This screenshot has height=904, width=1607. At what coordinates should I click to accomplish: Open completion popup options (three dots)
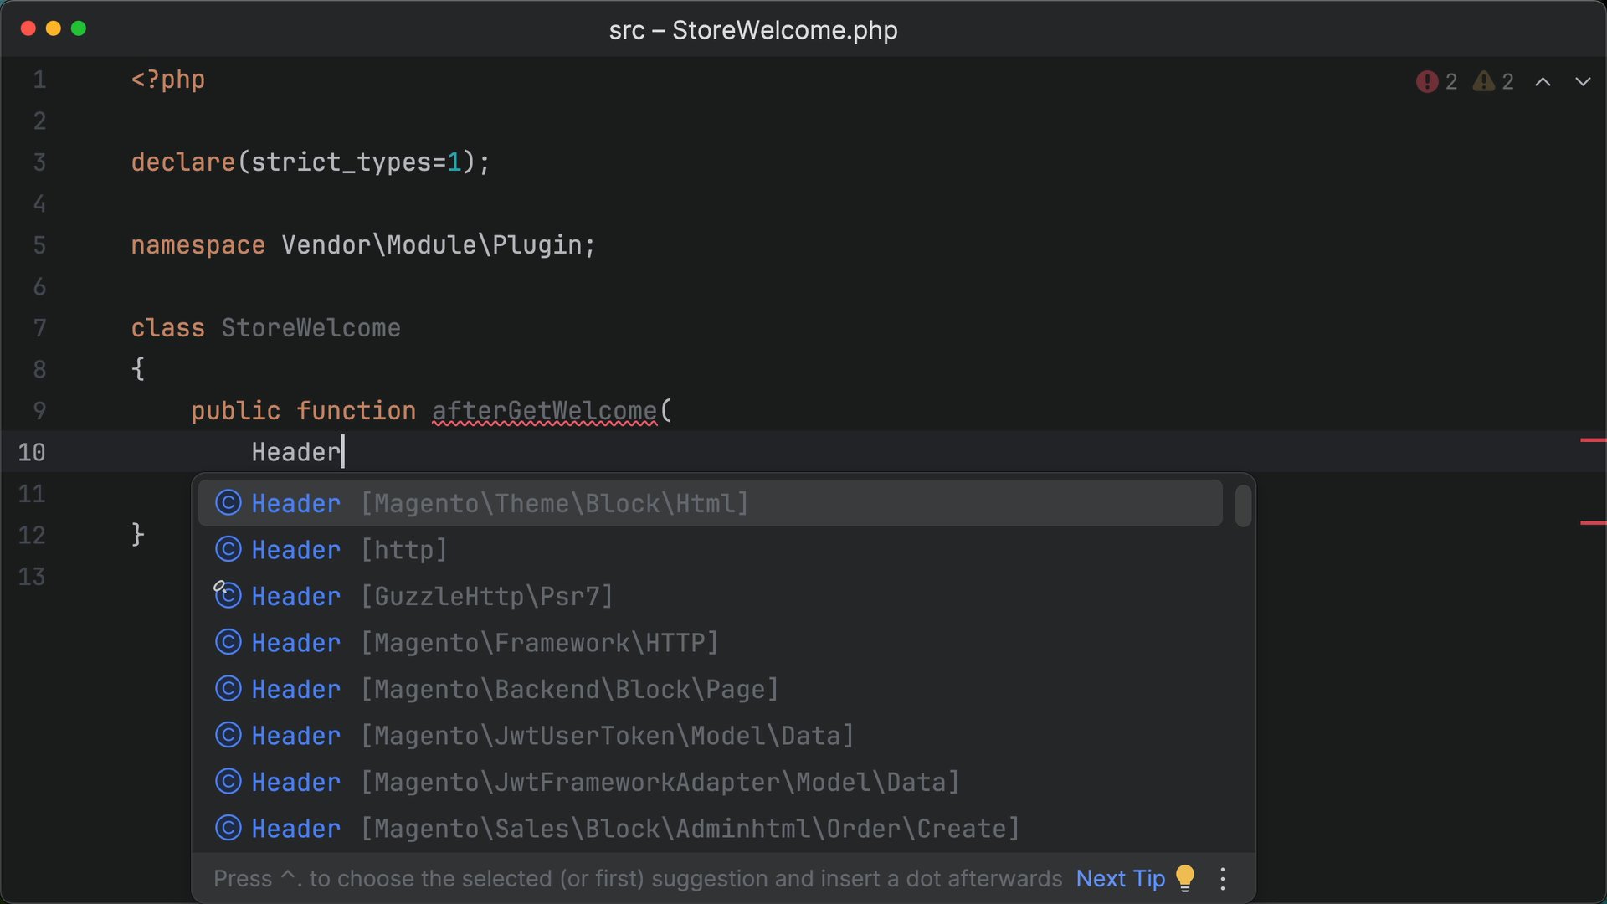1223,878
